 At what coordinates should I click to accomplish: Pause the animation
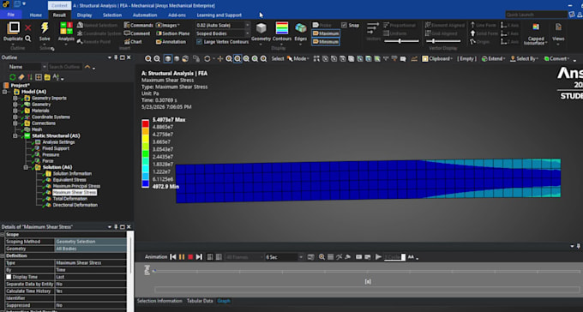point(182,257)
